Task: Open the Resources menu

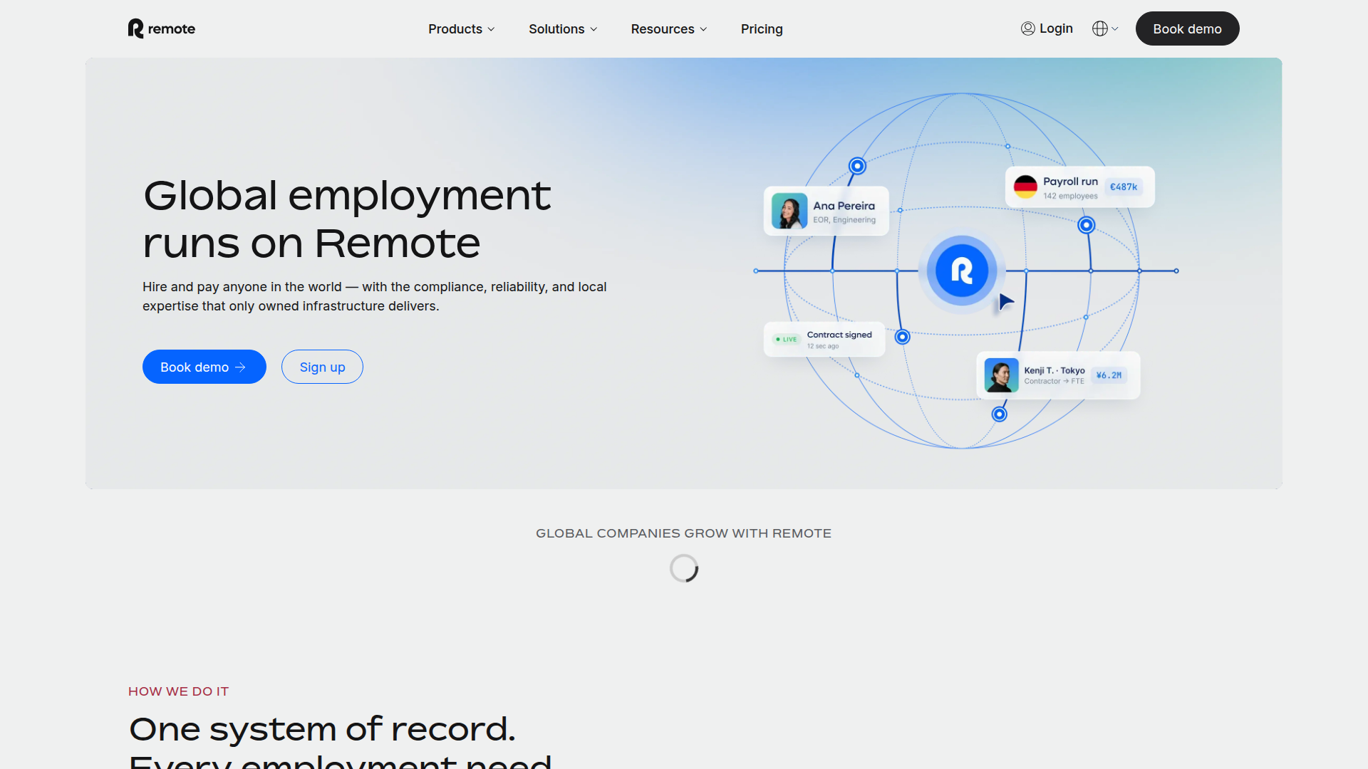Action: point(669,29)
